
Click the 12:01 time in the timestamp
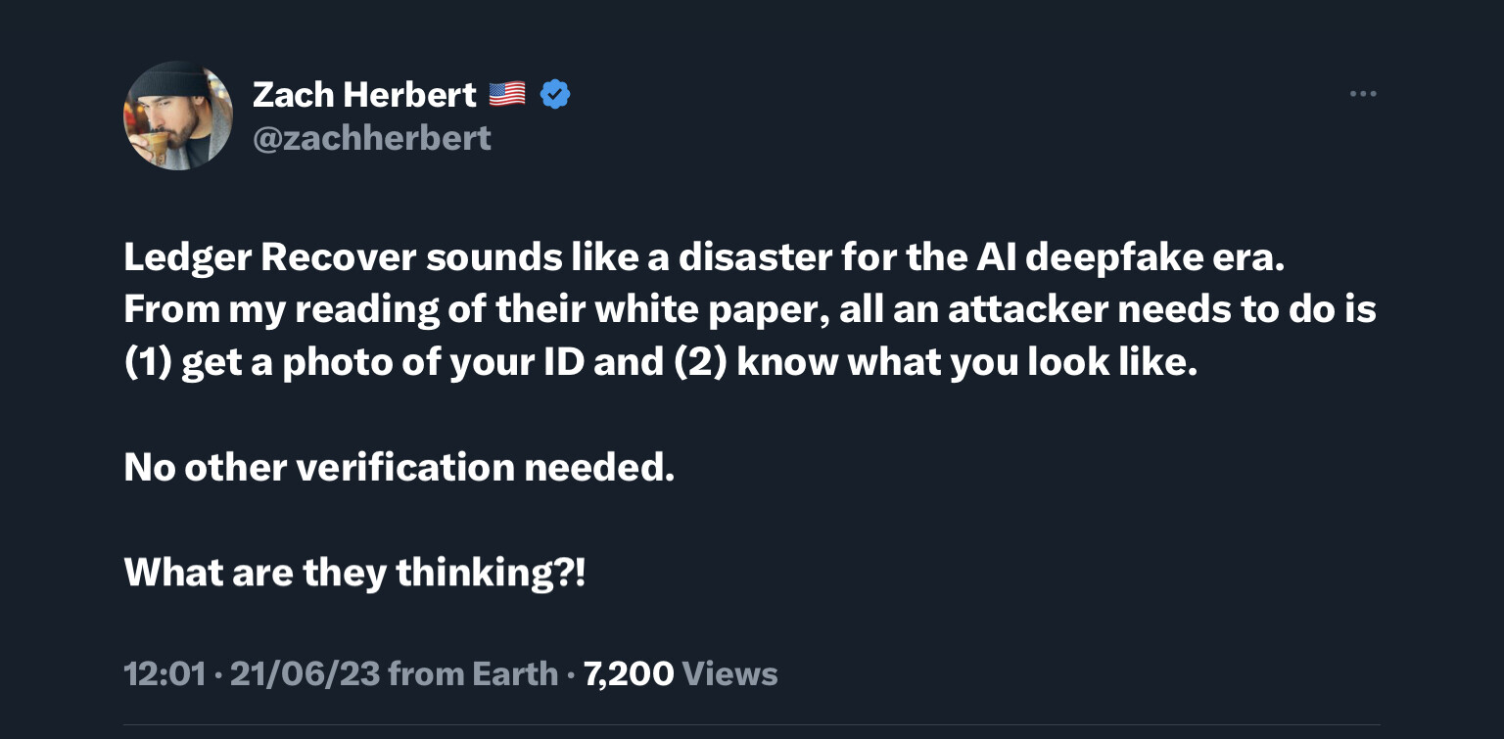(164, 673)
